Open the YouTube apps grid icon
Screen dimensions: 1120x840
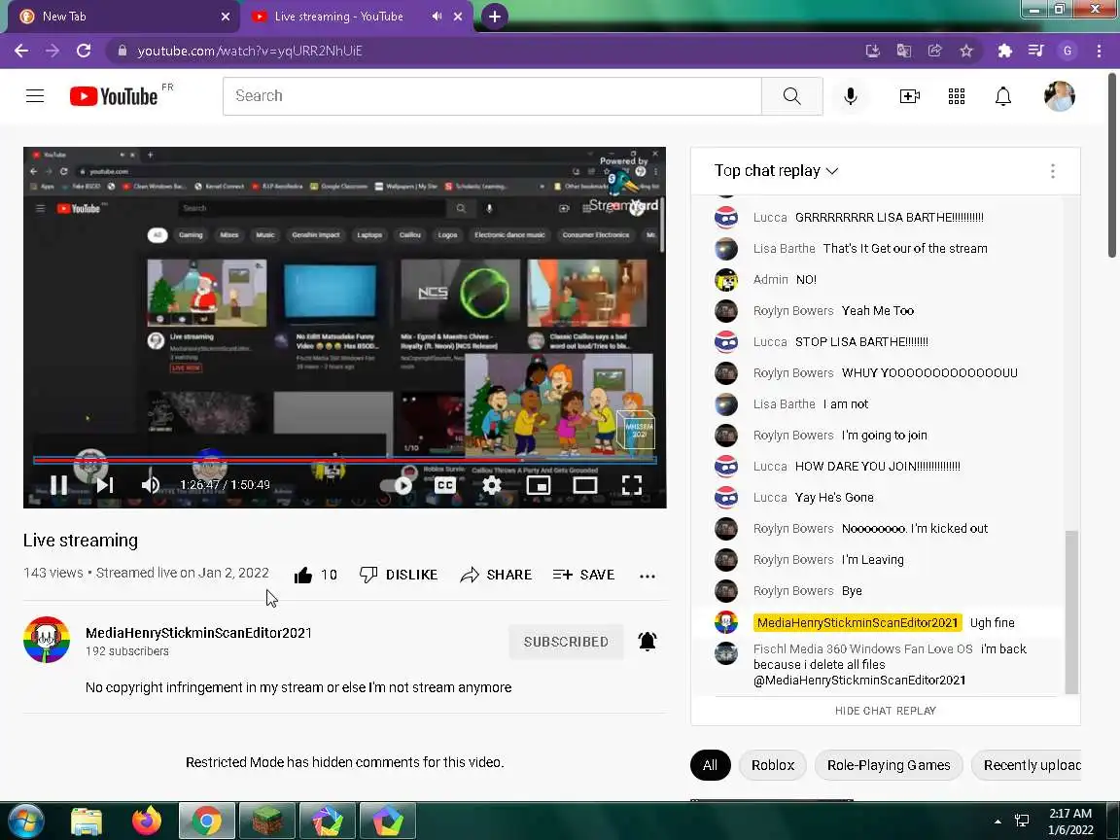coord(957,95)
